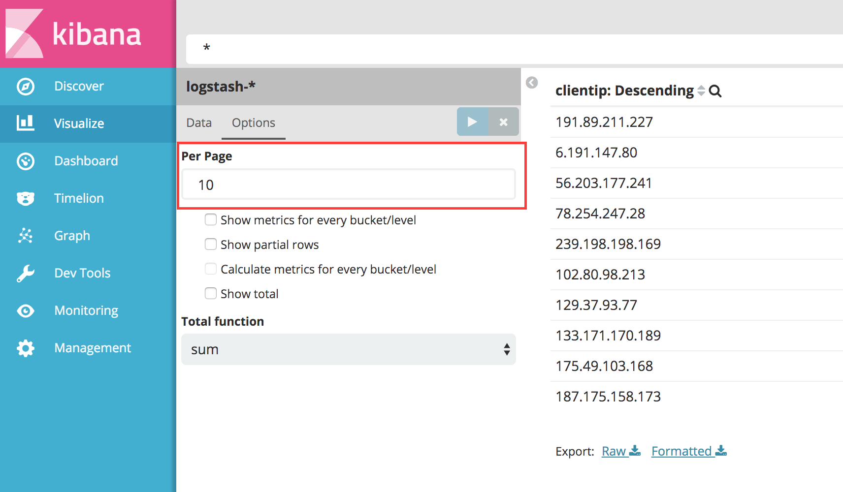Select row 191.89.211.227

[x=697, y=122]
